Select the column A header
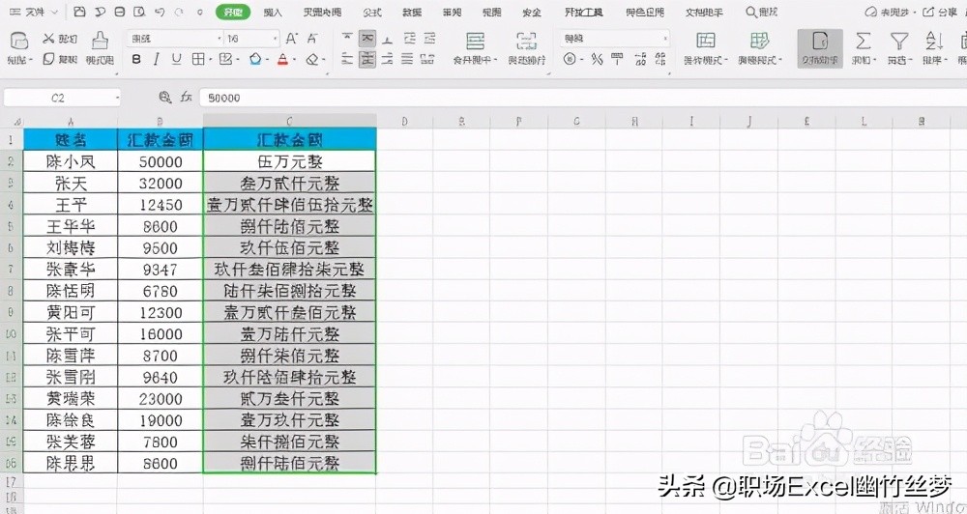 point(71,122)
